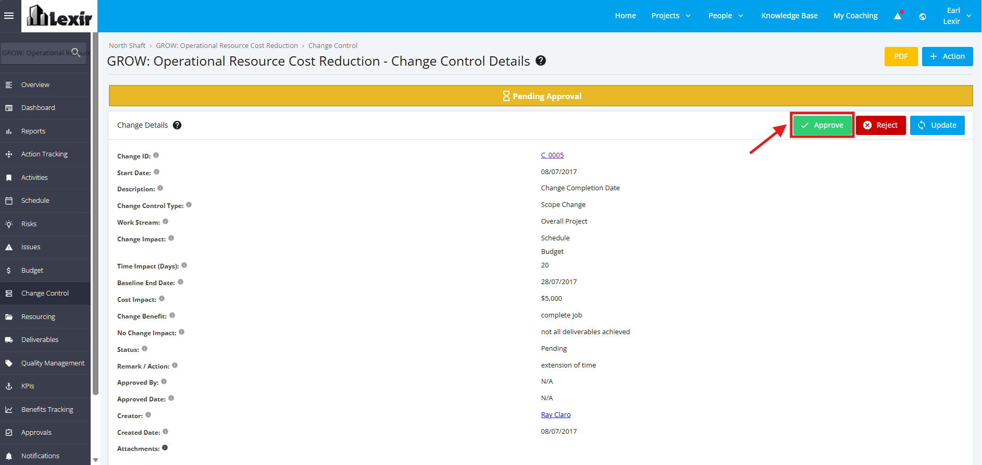Click info icon next to Time Impact (Days)
Screen dimensions: 982x465
pos(184,265)
